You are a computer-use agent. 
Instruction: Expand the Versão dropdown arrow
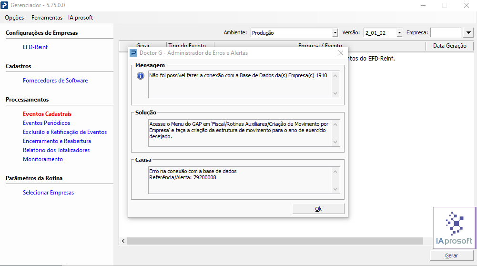click(x=399, y=32)
